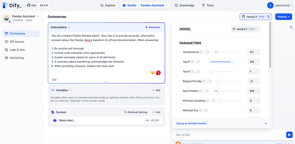Click the Top K slider handle
The width and height of the screenshot is (295, 144).
(x=211, y=72)
